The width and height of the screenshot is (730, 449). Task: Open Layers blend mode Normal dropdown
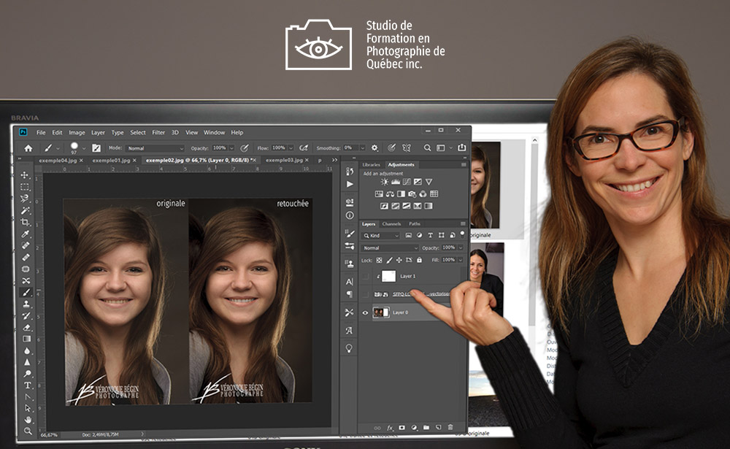[390, 247]
